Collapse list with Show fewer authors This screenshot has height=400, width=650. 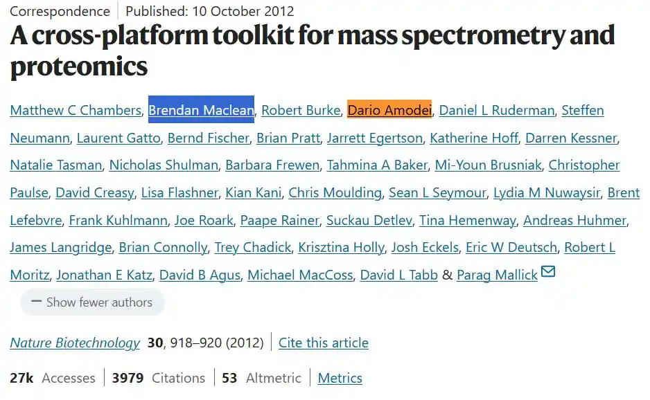point(92,302)
